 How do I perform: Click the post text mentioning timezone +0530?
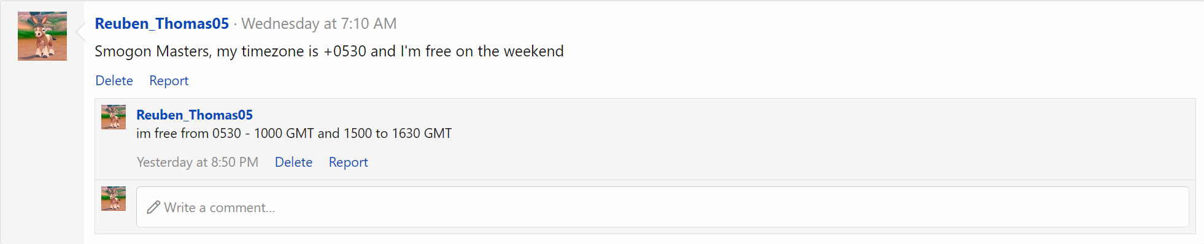[x=329, y=51]
